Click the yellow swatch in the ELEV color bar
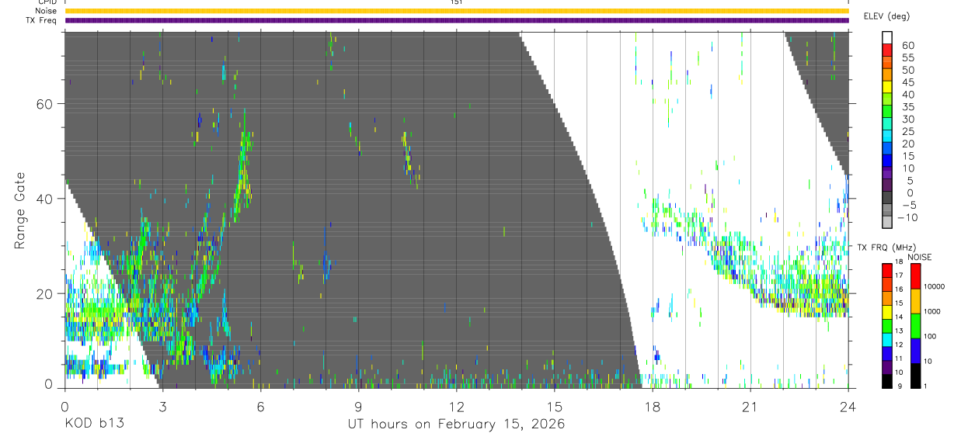The image size is (954, 440). 887,88
